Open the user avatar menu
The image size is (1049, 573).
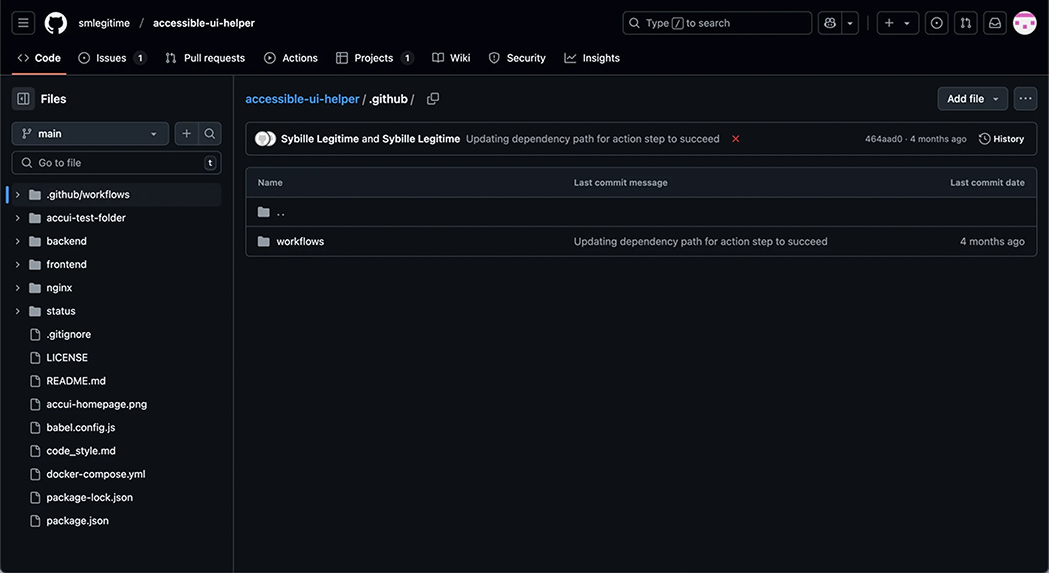coord(1025,23)
